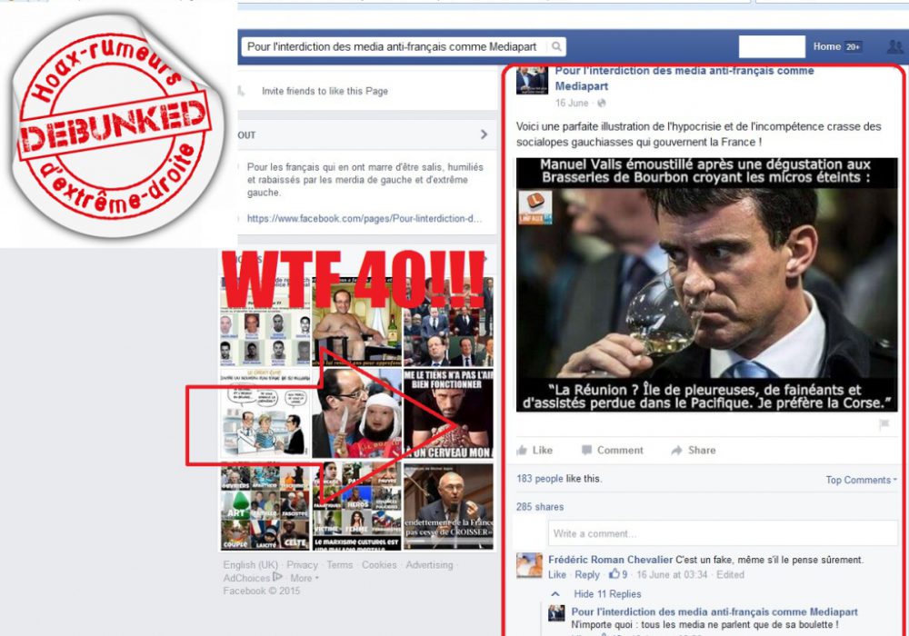Image resolution: width=909 pixels, height=636 pixels.
Task: Collapse replies with Hide 11 Replies
Action: (x=607, y=593)
